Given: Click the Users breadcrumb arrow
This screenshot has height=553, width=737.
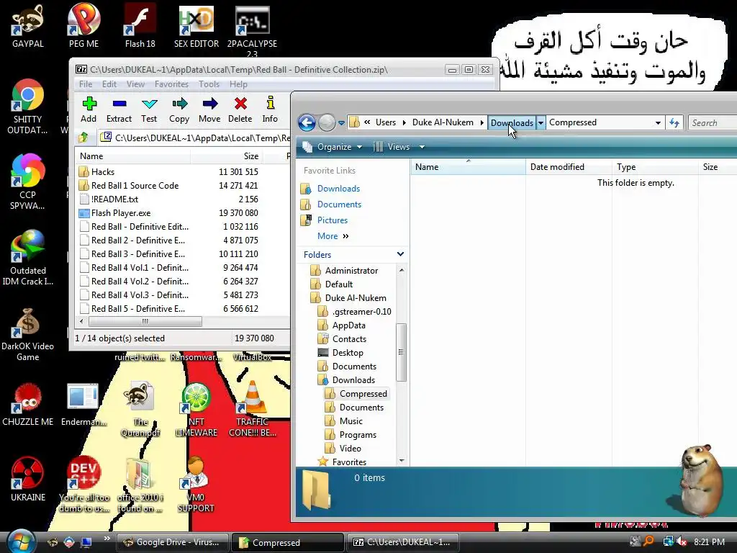Looking at the screenshot, I should (404, 122).
